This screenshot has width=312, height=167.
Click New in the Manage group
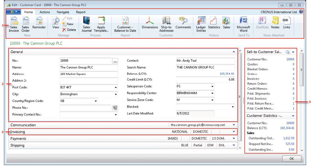[68, 24]
